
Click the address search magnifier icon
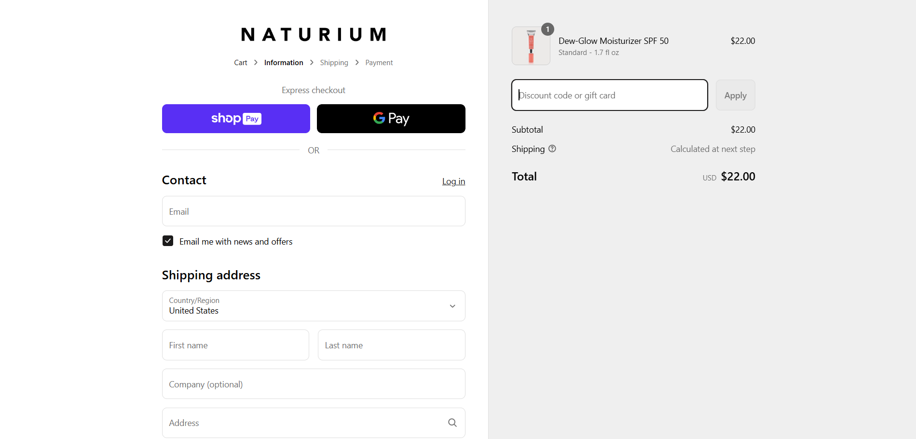pyautogui.click(x=452, y=423)
